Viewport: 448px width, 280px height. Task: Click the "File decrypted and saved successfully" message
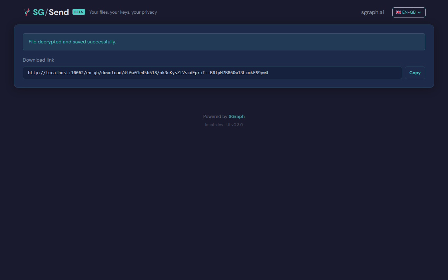72,42
